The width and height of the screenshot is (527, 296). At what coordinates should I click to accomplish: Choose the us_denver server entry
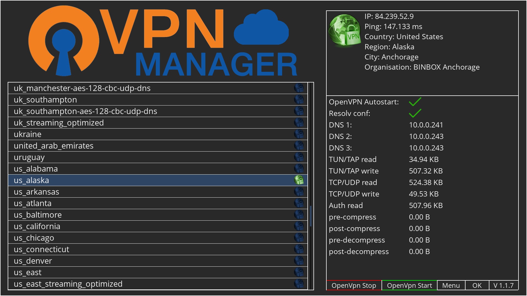pos(158,261)
